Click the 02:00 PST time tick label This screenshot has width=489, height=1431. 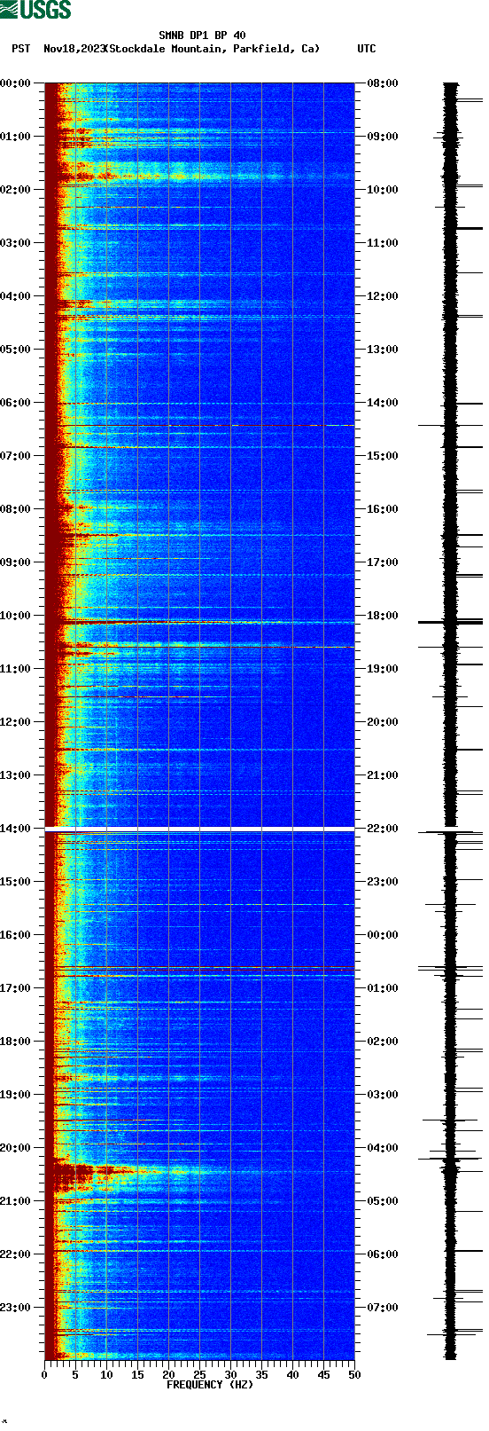click(x=16, y=190)
